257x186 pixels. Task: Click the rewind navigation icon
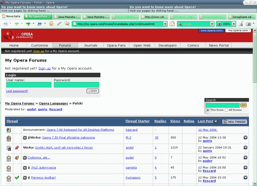[5, 24]
